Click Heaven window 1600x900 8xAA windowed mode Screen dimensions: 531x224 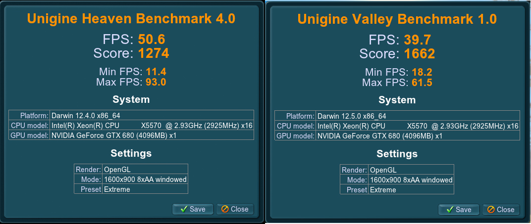tap(145, 179)
